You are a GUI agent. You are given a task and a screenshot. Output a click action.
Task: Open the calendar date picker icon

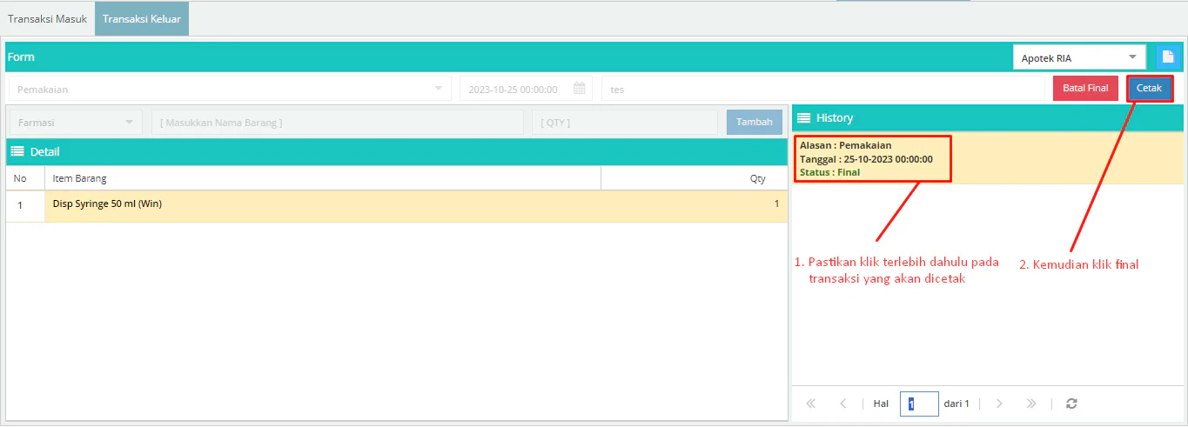point(579,89)
